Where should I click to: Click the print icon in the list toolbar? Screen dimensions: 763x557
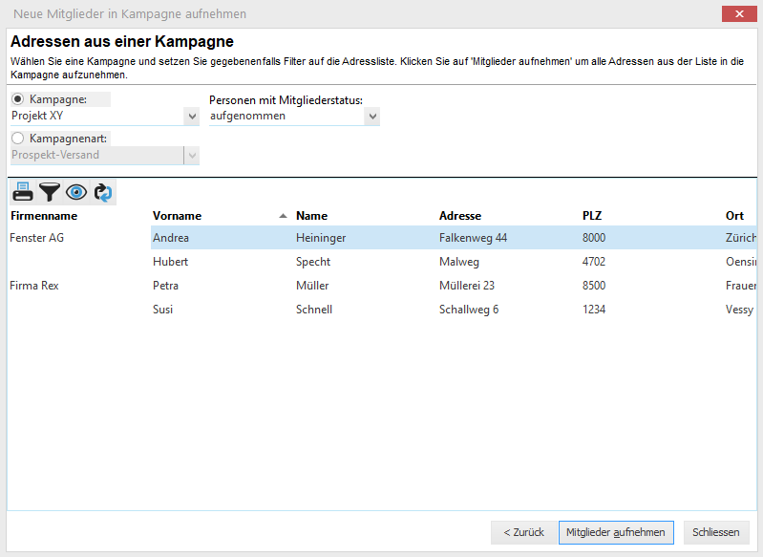click(23, 192)
